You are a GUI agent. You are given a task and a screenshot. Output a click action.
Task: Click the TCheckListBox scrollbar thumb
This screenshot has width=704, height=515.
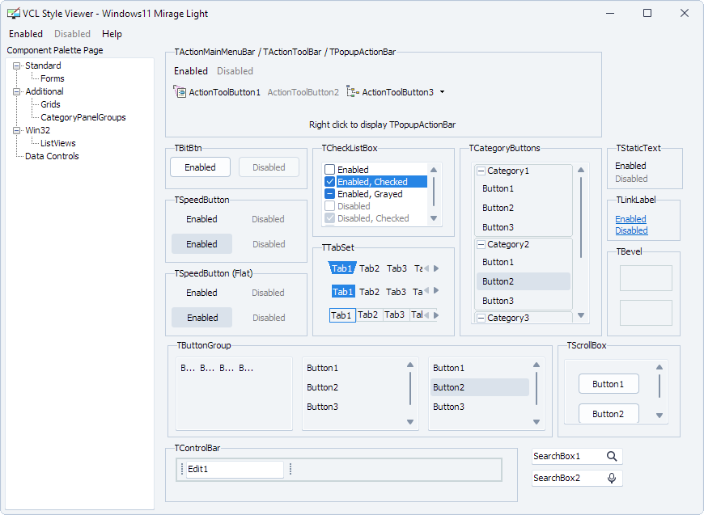[x=434, y=192]
